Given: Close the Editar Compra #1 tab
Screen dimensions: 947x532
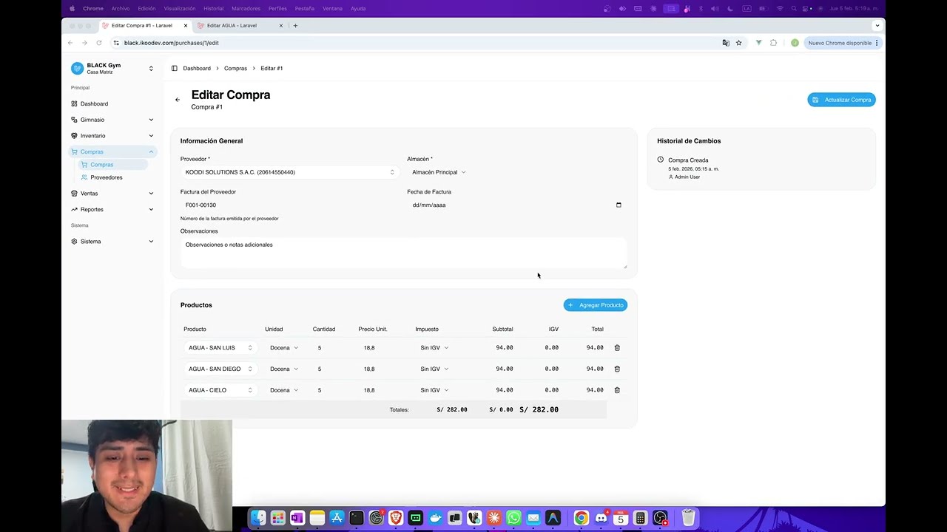Looking at the screenshot, I should click(x=186, y=25).
